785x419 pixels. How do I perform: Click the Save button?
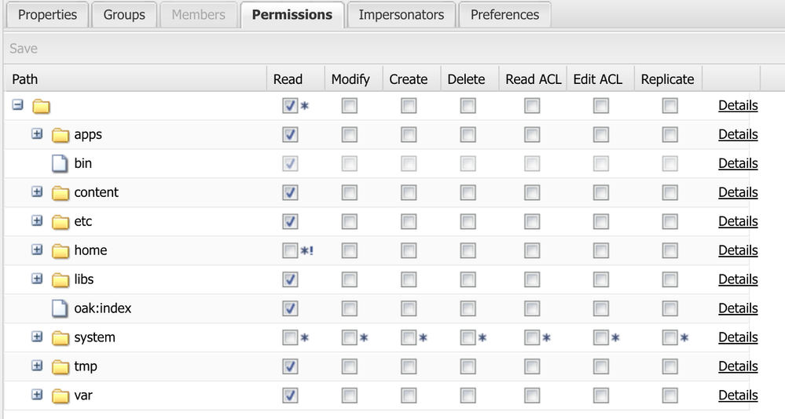[x=24, y=49]
